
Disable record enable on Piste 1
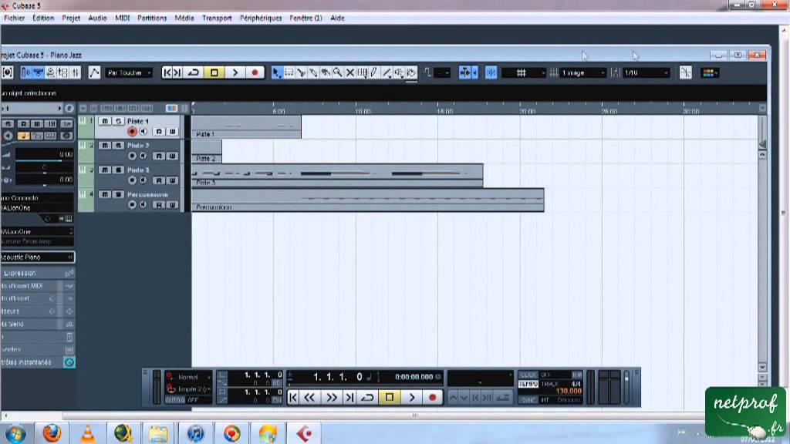point(132,131)
